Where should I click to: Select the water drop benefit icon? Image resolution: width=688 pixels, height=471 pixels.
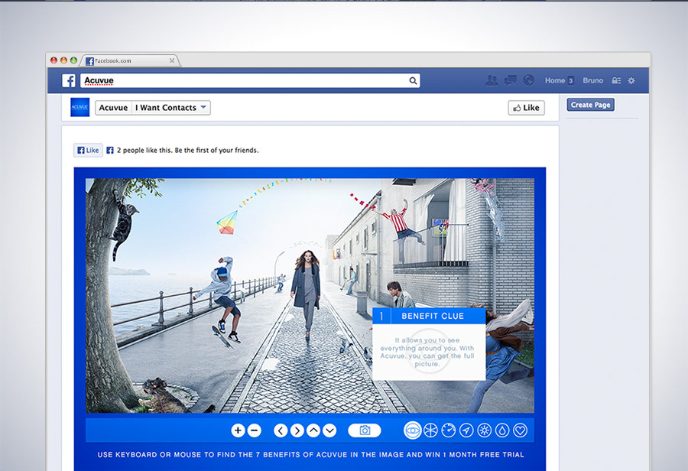click(502, 430)
